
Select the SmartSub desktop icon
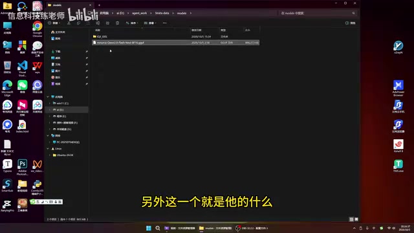(7, 186)
